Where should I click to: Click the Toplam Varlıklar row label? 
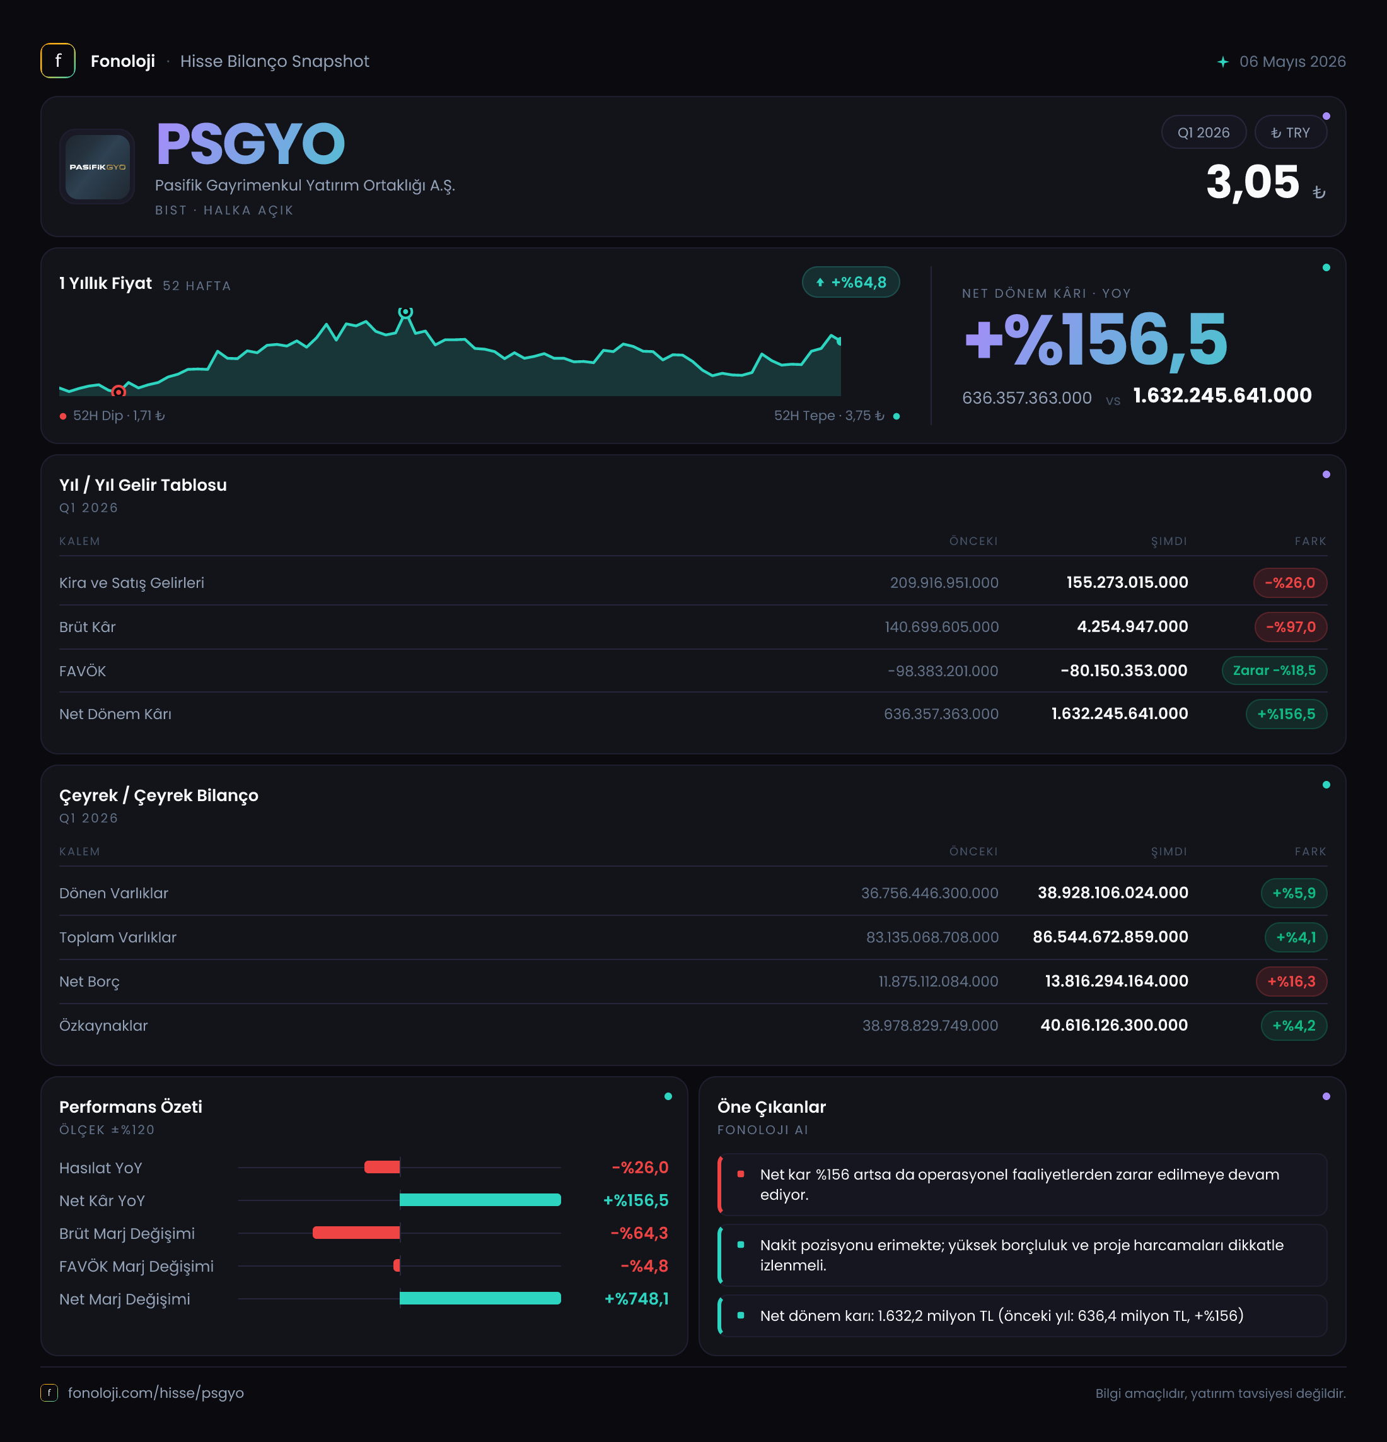(x=118, y=937)
